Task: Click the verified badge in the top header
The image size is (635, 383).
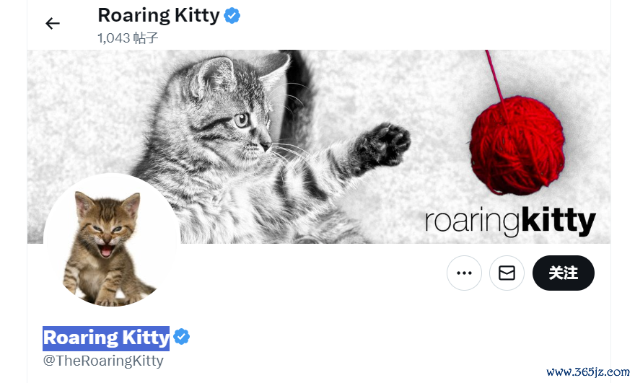Action: (232, 16)
